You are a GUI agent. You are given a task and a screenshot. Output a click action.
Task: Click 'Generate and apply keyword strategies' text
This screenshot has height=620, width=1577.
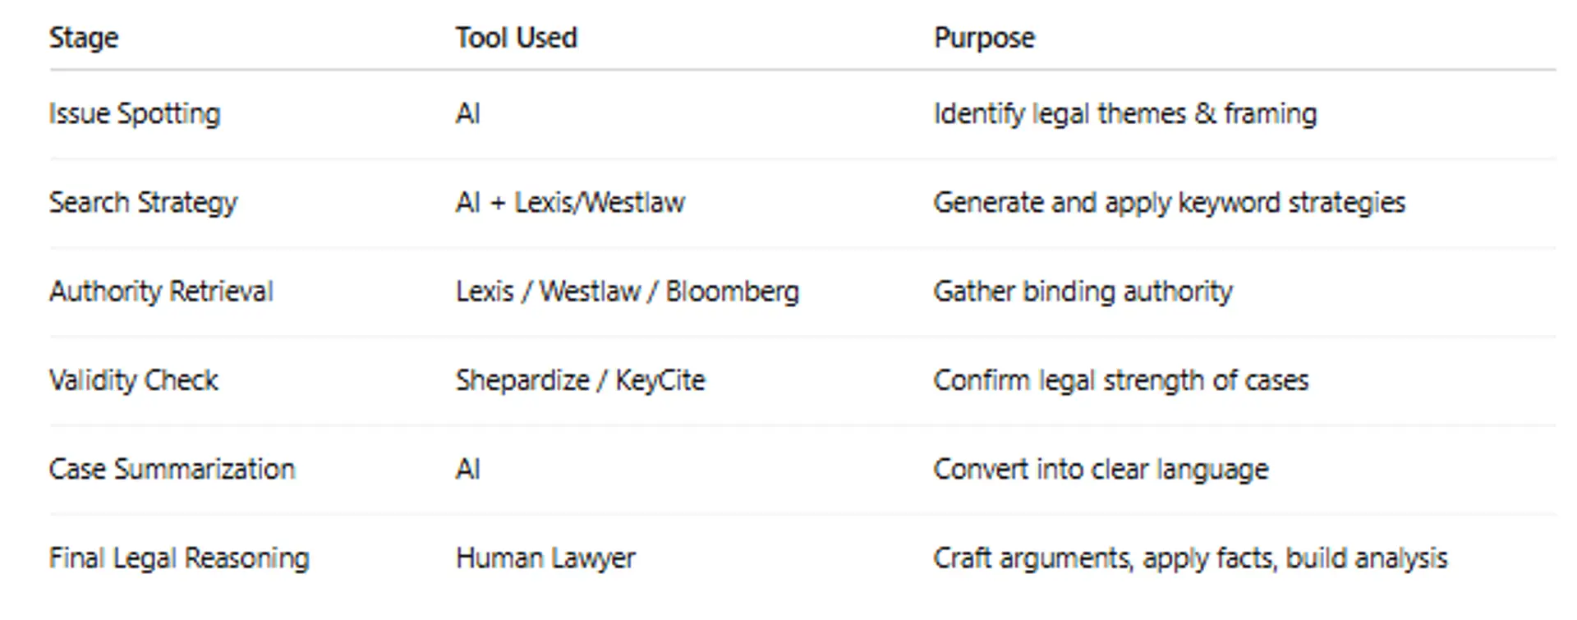[1169, 202]
